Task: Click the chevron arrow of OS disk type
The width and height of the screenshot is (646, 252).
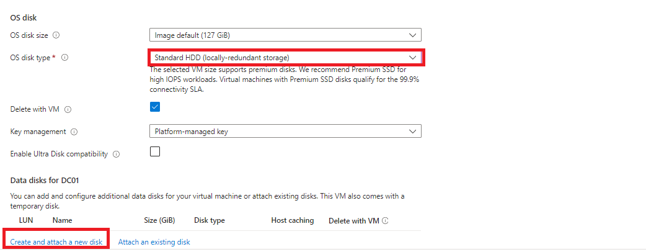Action: [x=413, y=58]
